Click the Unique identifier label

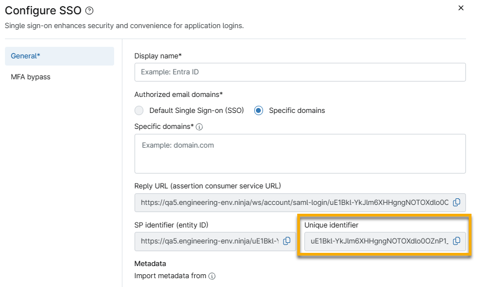[331, 225]
